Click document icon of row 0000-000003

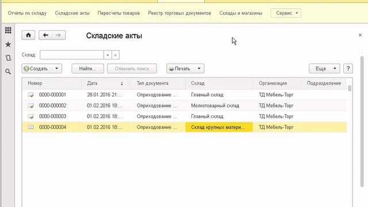point(30,116)
